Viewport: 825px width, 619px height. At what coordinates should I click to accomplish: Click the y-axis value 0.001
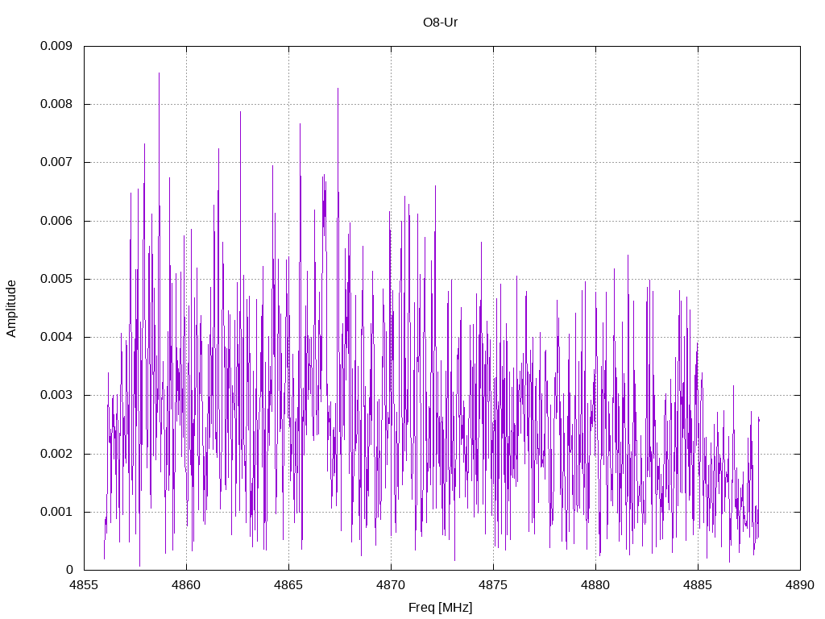56,512
